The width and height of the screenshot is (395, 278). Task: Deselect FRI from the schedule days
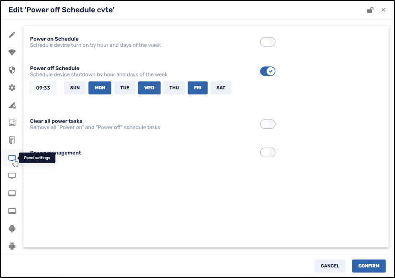click(197, 88)
